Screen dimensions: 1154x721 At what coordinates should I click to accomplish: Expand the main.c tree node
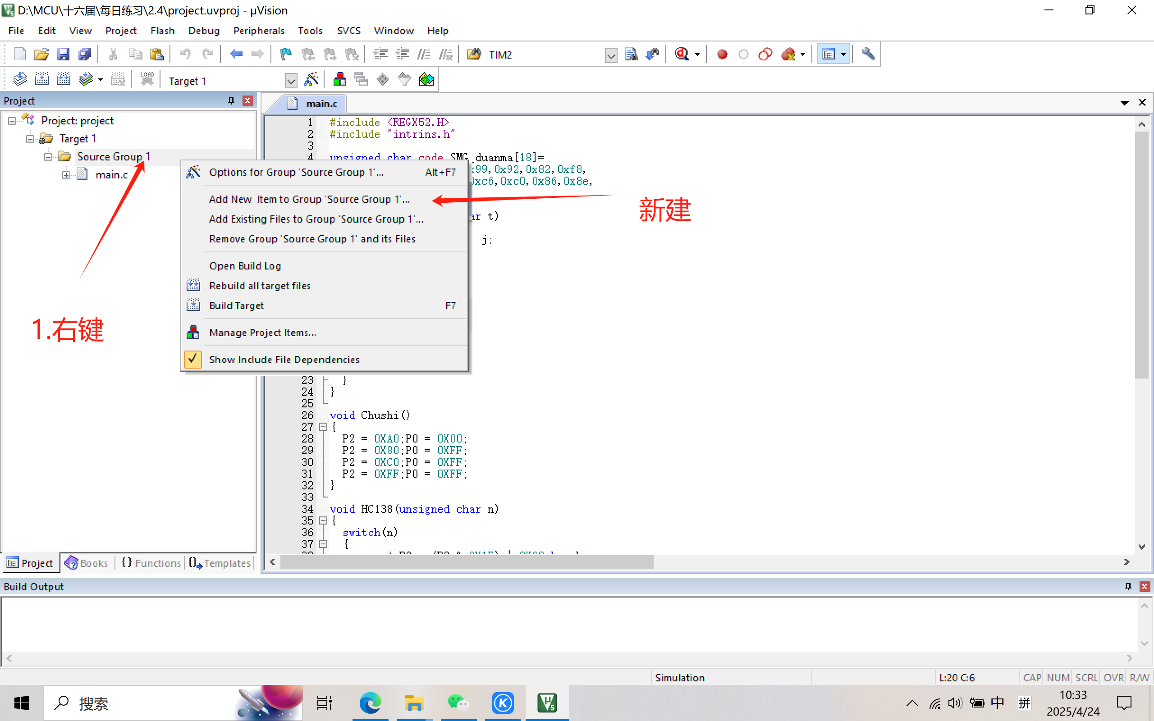(66, 175)
